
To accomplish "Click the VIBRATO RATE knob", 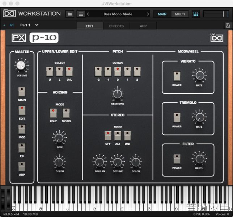I will point(200,76).
